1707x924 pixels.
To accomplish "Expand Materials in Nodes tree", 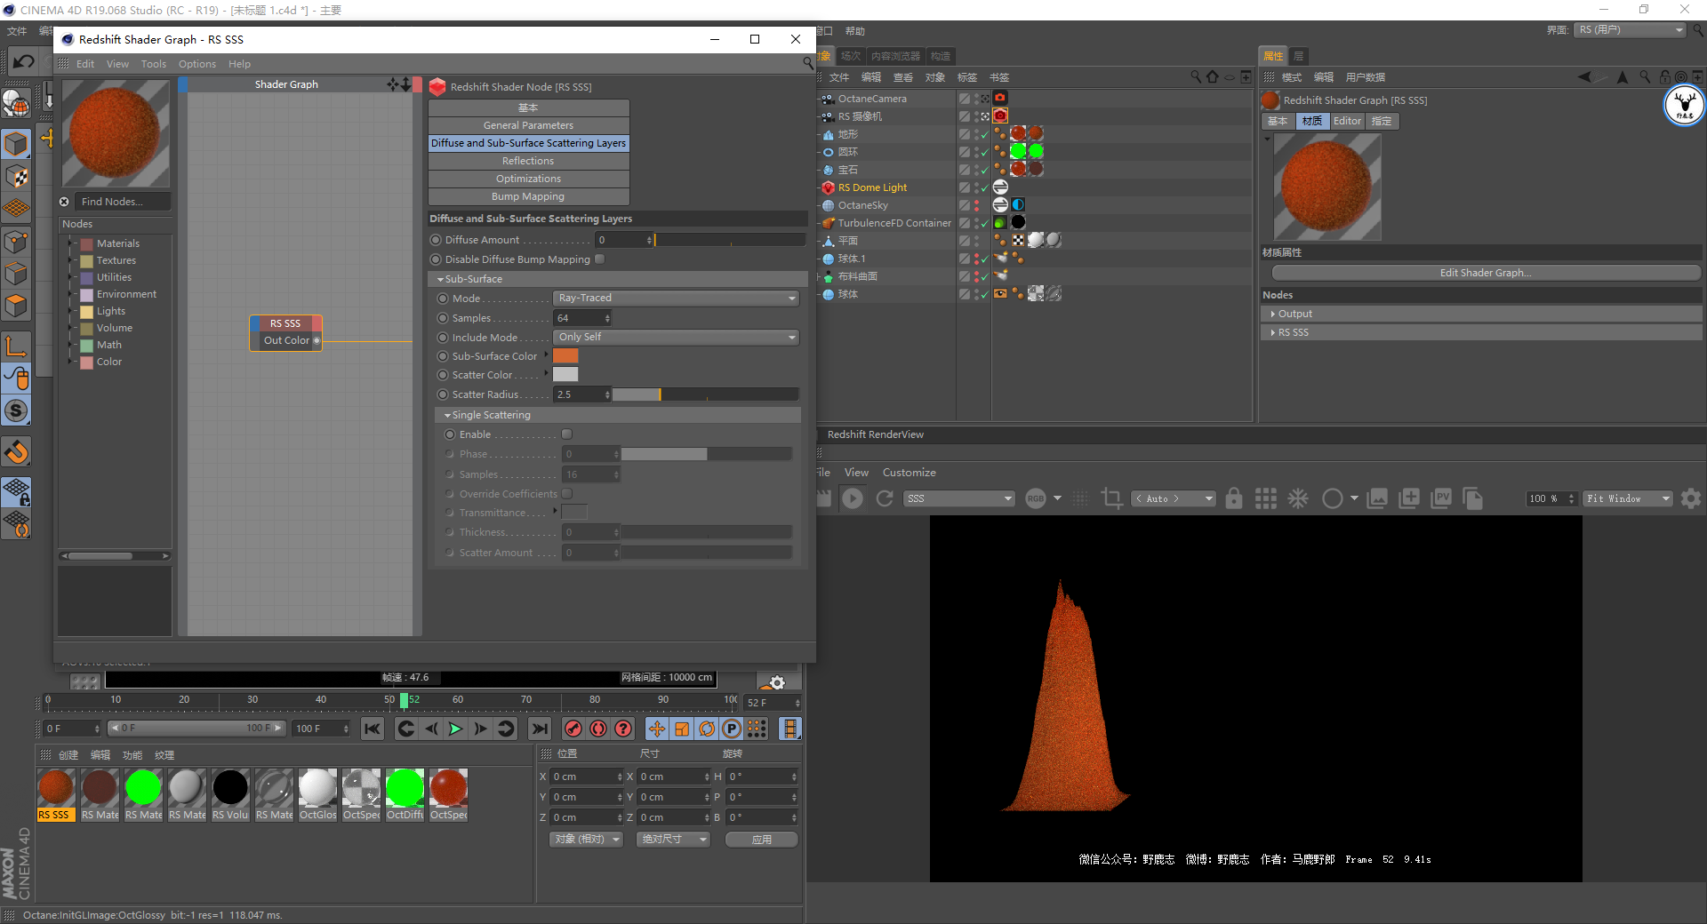I will coord(71,243).
